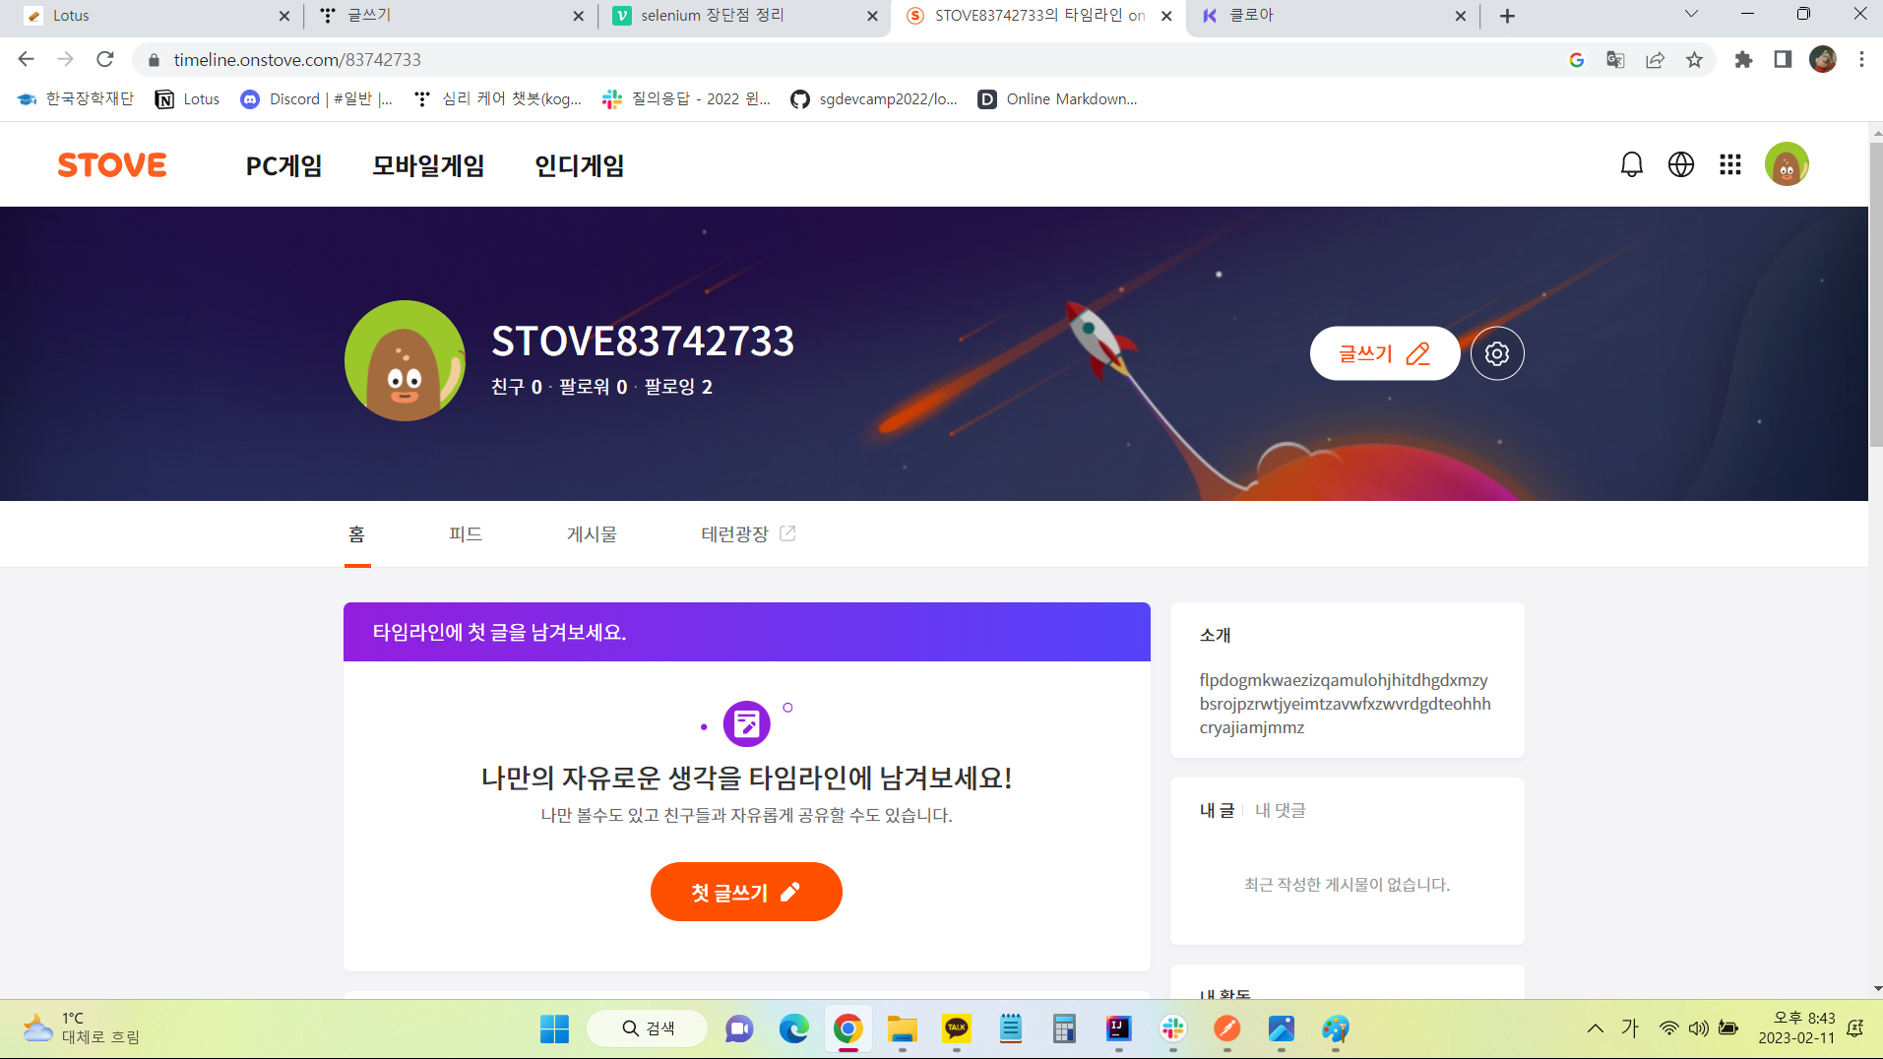Click 팔로워 0 count
1883x1059 pixels.
593,387
